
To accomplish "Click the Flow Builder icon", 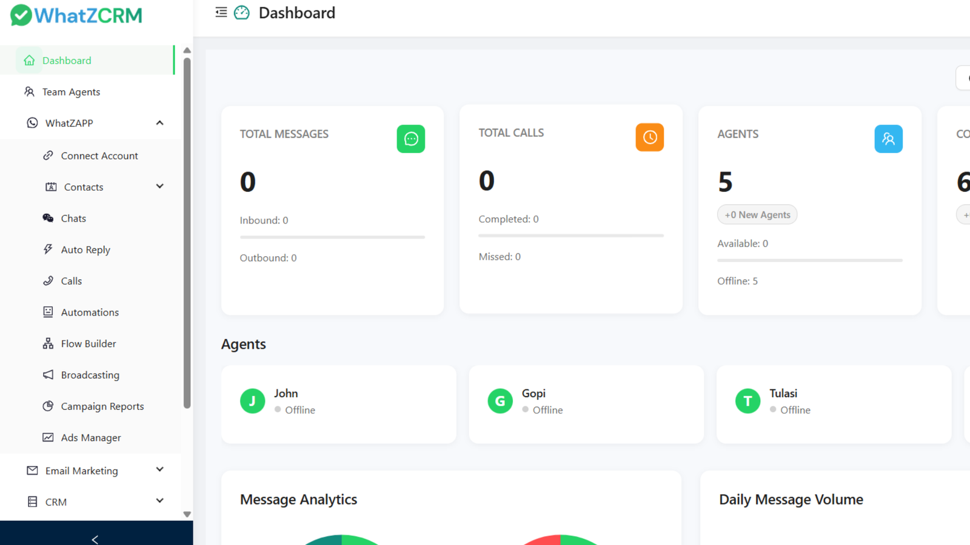I will 48,343.
